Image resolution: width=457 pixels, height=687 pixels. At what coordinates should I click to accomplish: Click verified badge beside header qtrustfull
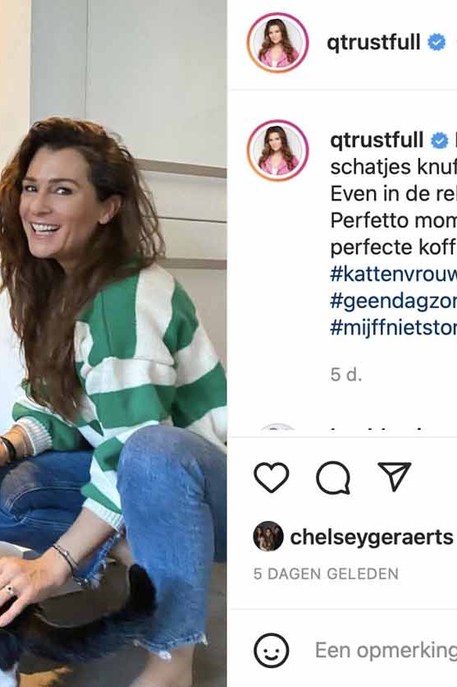436,43
